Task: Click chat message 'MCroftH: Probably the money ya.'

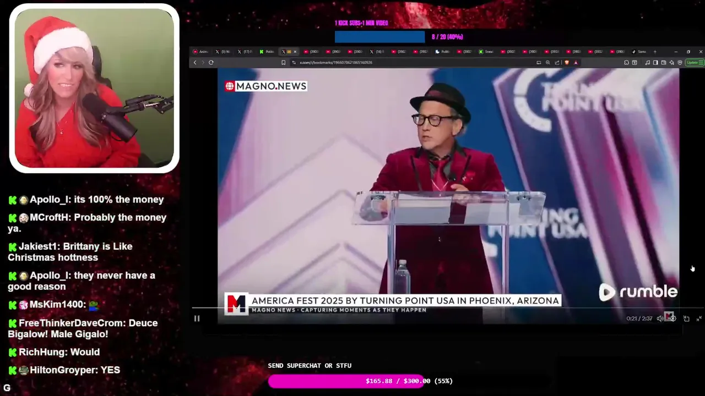Action: (x=87, y=223)
